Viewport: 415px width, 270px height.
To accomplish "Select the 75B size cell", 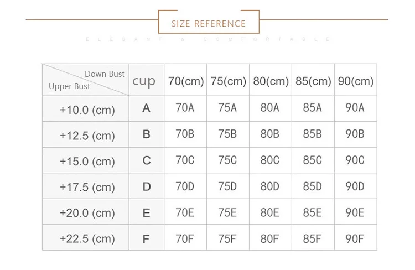I will (228, 134).
